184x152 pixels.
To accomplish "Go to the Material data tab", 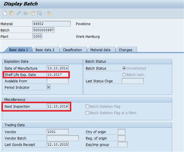I will tap(100, 50).
